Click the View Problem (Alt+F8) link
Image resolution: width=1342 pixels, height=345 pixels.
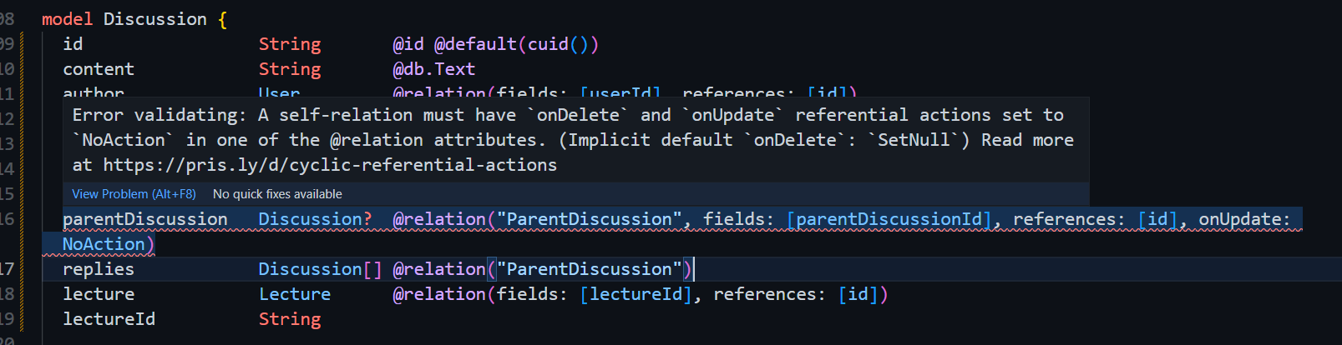click(134, 194)
